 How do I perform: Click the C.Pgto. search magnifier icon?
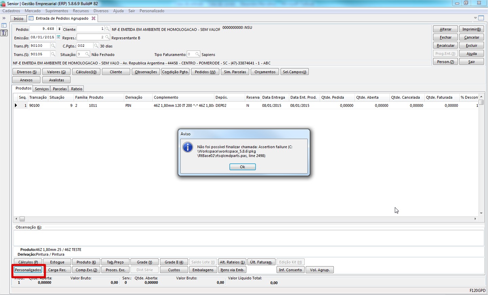(96, 46)
